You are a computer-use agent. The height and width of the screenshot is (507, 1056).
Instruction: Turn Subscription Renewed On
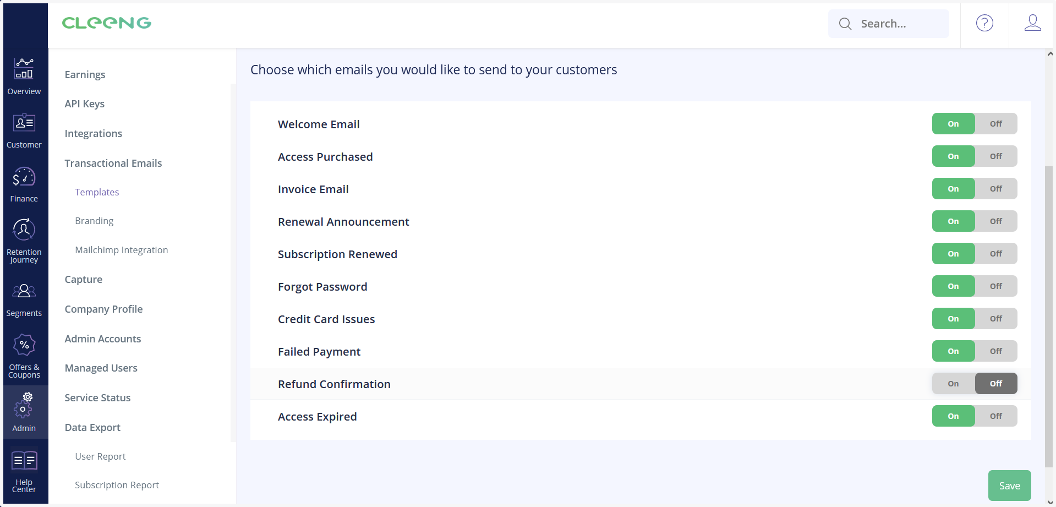click(953, 254)
